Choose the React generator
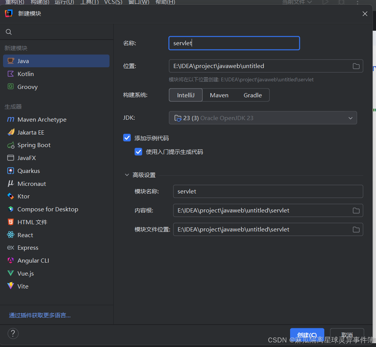 56,235
